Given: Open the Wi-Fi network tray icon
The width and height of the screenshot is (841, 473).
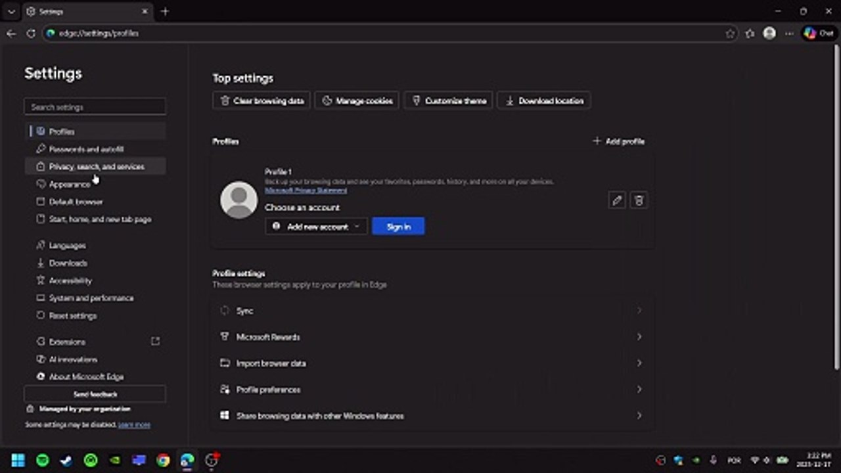Looking at the screenshot, I should click(754, 461).
